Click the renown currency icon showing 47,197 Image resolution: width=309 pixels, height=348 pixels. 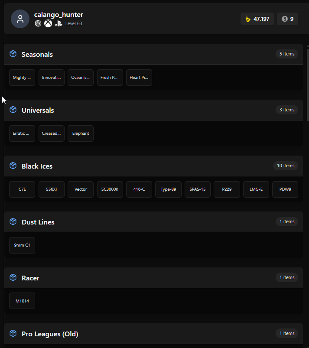[x=248, y=19]
